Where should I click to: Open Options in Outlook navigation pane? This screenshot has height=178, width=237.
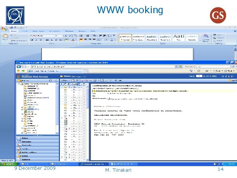pos(38,160)
